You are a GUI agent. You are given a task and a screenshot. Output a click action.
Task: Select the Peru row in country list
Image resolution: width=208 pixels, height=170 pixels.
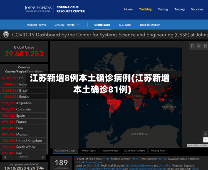click(23, 128)
